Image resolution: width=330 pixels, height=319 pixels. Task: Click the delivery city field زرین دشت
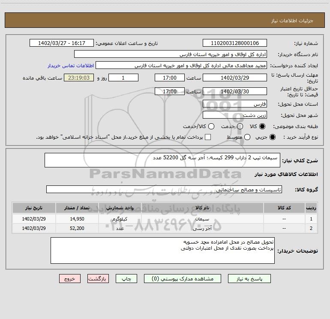pyautogui.click(x=235, y=115)
